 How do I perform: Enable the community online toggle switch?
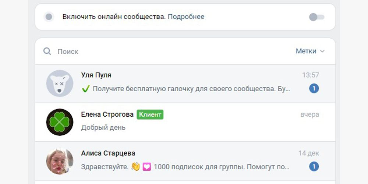(317, 17)
